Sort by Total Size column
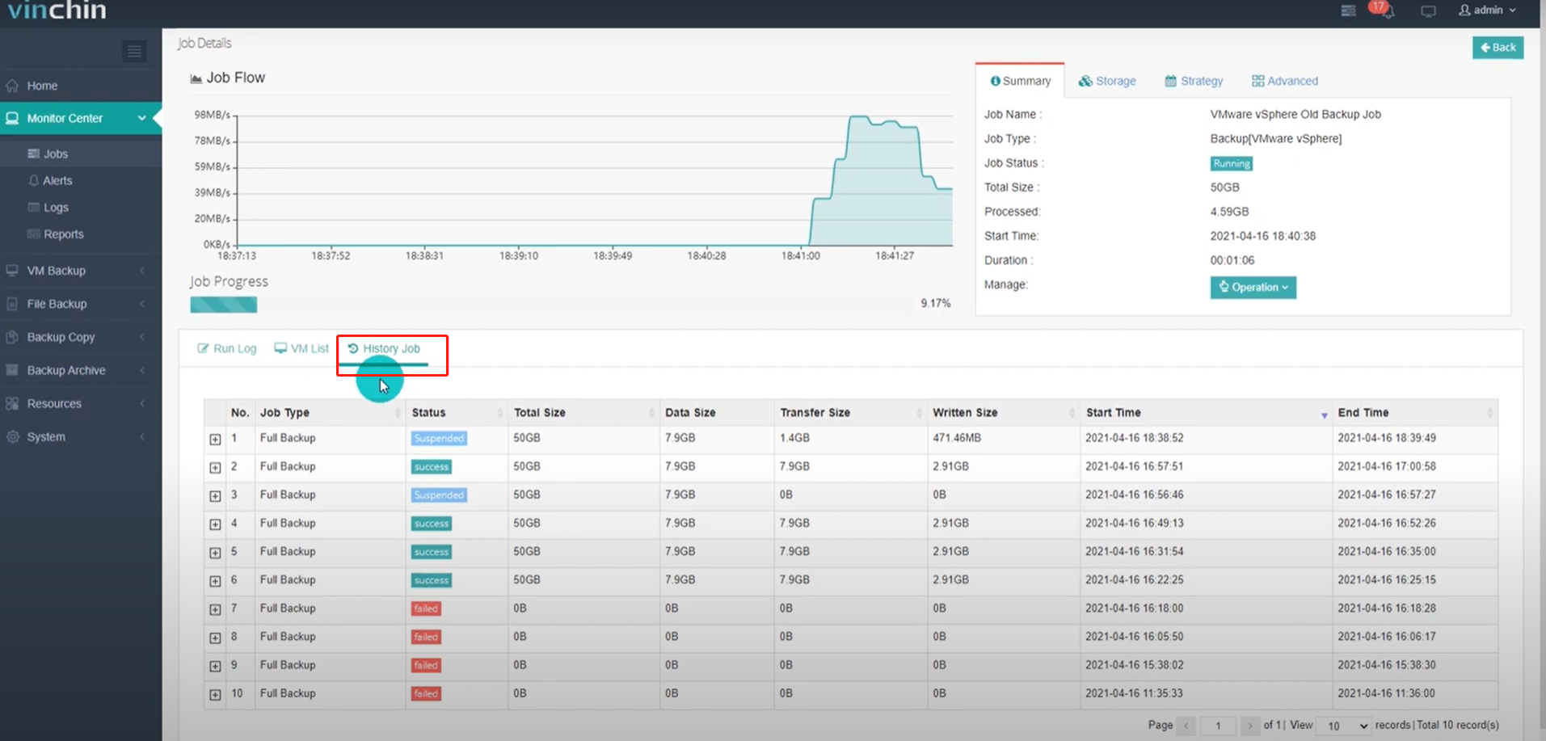This screenshot has width=1546, height=741. click(x=583, y=412)
